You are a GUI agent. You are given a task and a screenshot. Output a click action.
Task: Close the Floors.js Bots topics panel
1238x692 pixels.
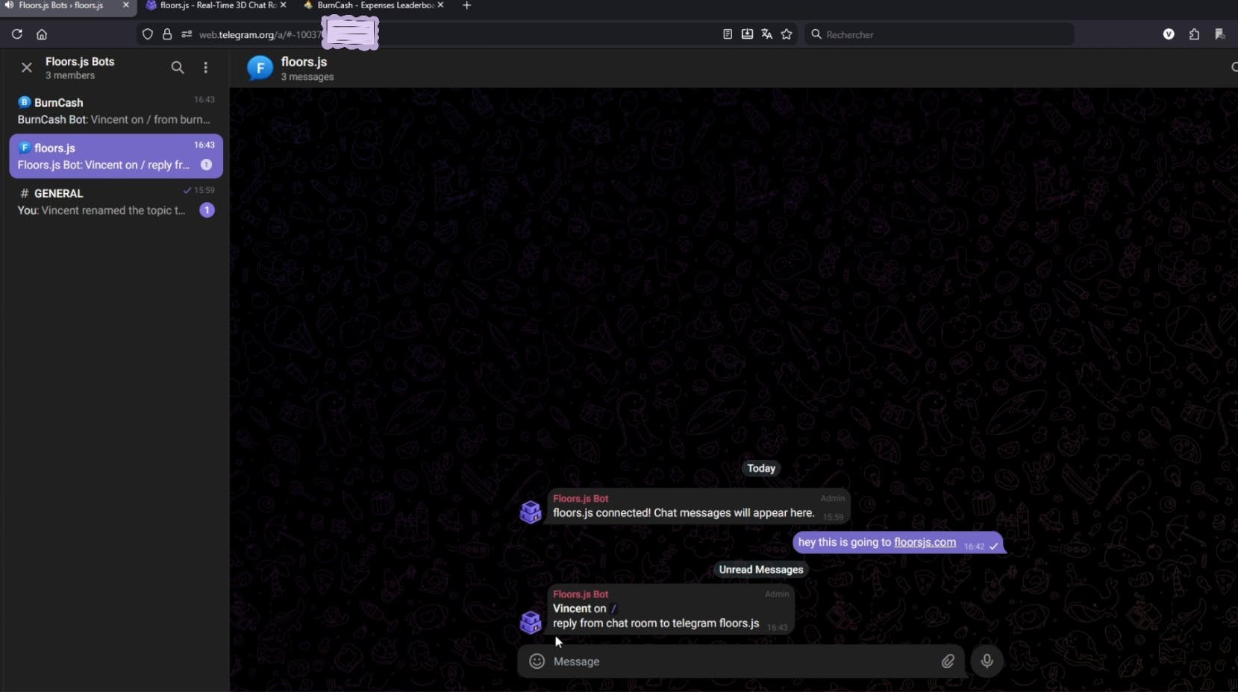pos(27,68)
